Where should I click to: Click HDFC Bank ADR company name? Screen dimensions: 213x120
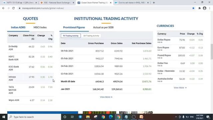(13, 58)
